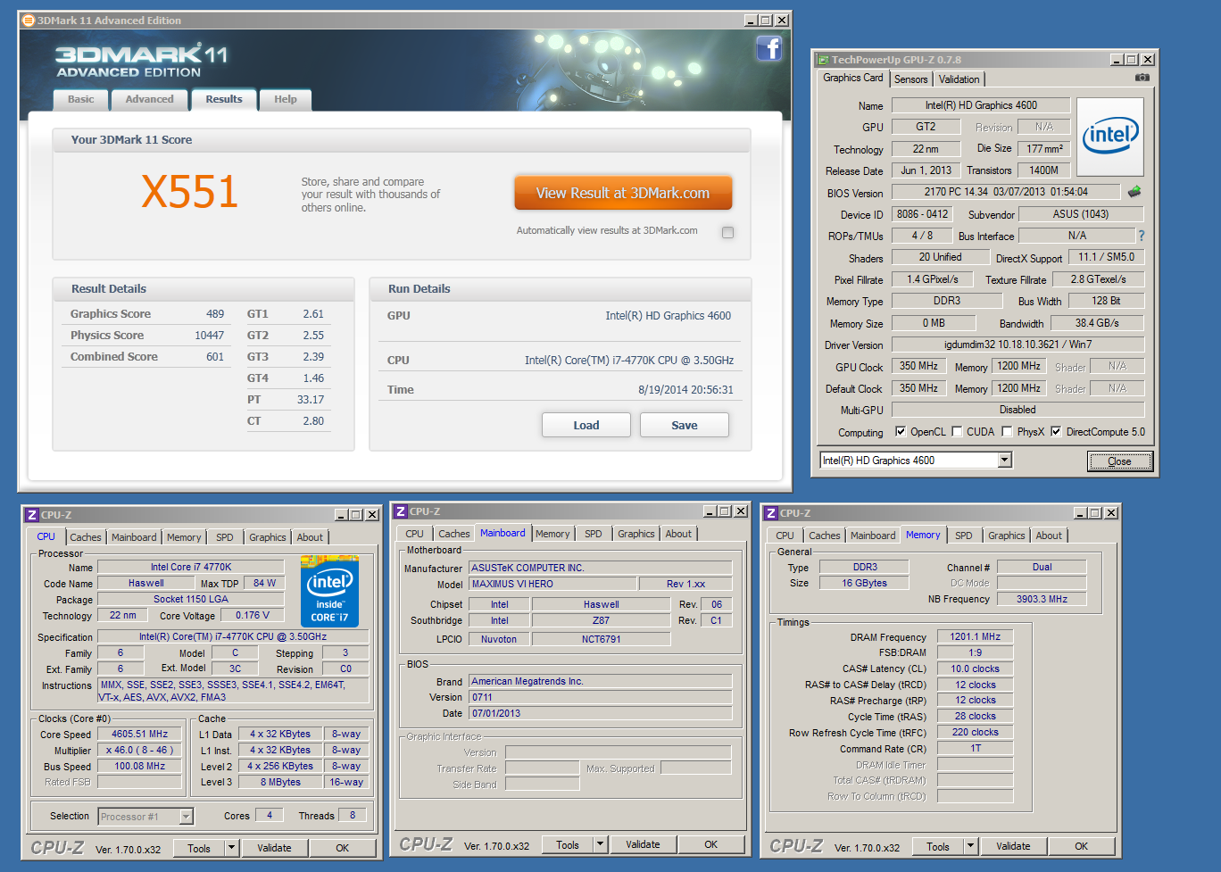Image resolution: width=1221 pixels, height=872 pixels.
Task: Click the CPU-Z Memory window title icon
Action: (771, 513)
